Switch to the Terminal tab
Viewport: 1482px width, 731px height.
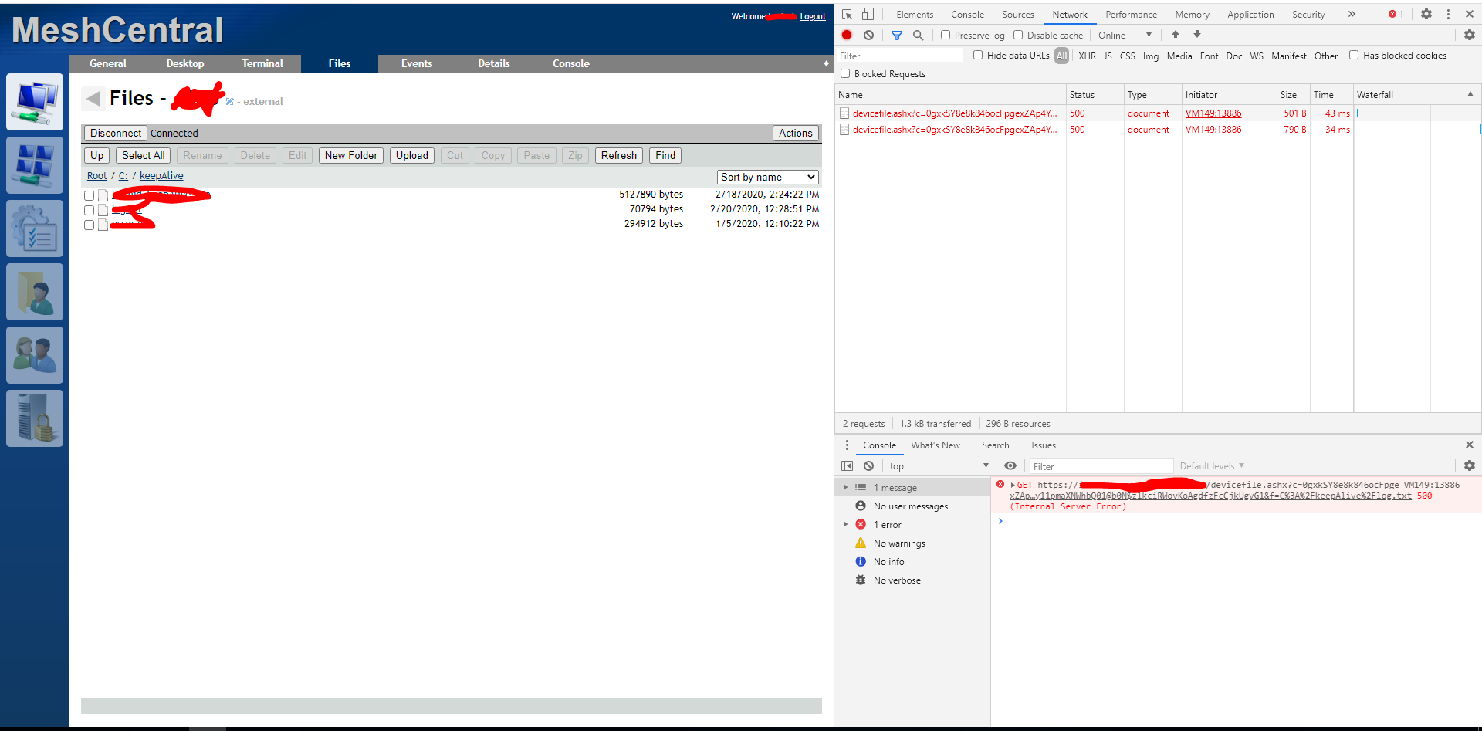click(262, 63)
